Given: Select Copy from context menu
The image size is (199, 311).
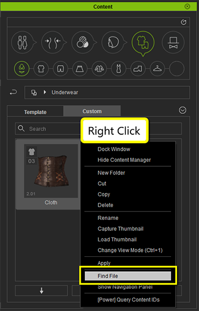Looking at the screenshot, I should click(104, 194).
